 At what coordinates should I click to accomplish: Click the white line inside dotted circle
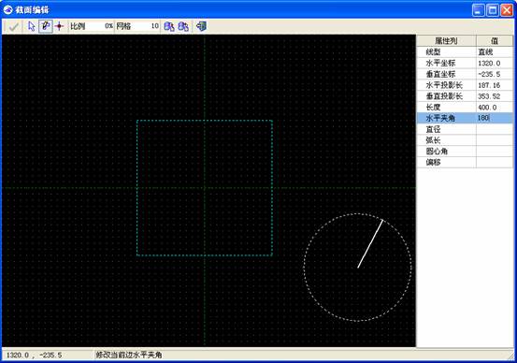coord(370,243)
